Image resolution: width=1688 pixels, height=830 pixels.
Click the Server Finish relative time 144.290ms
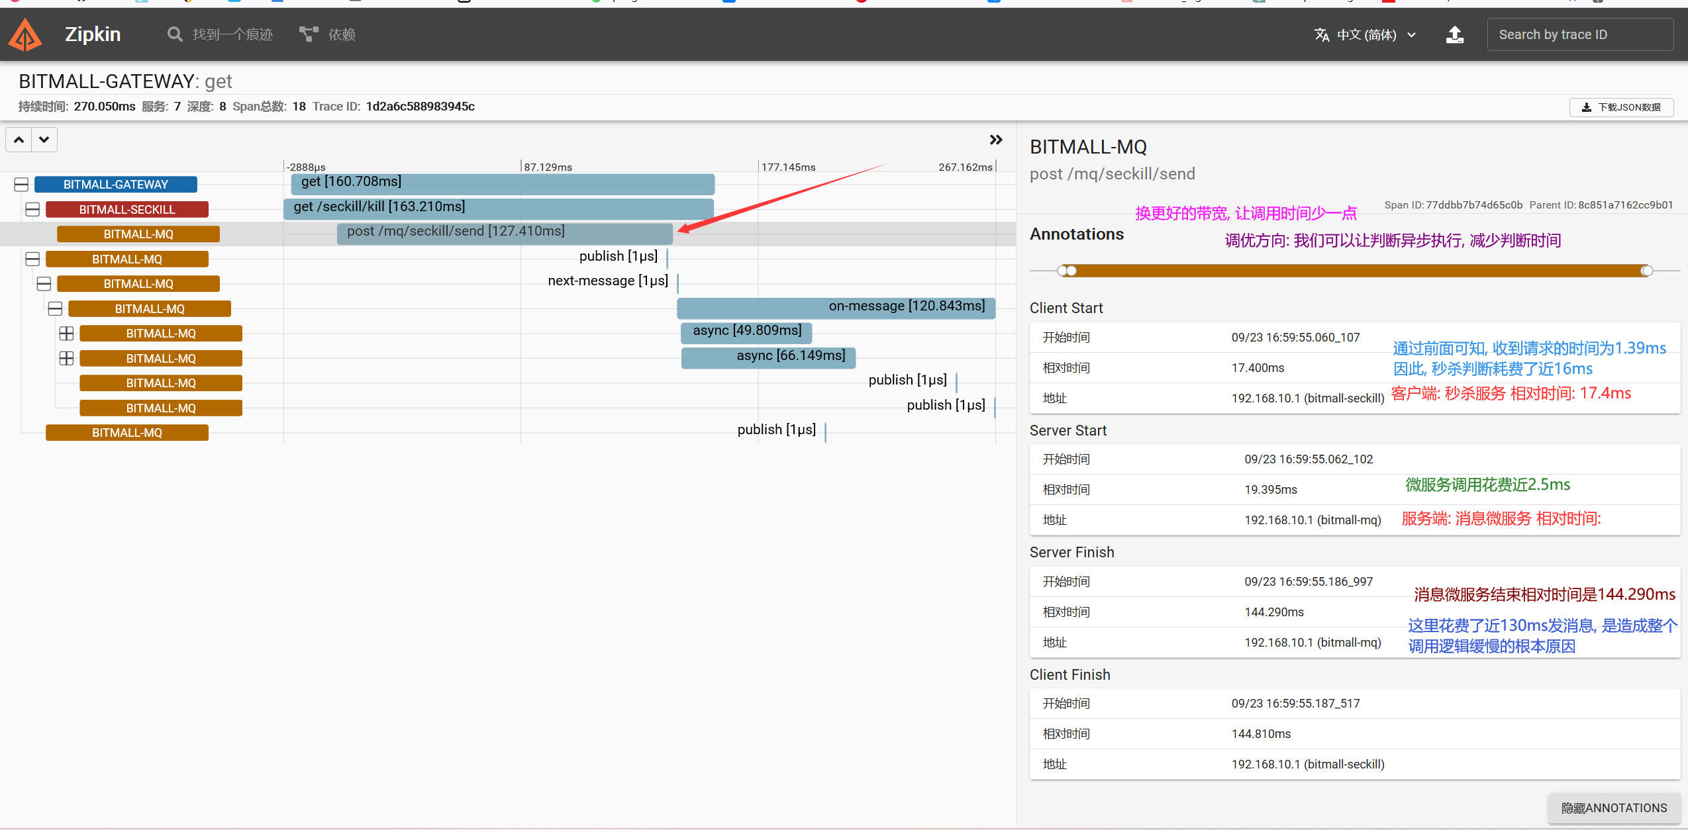1274,612
